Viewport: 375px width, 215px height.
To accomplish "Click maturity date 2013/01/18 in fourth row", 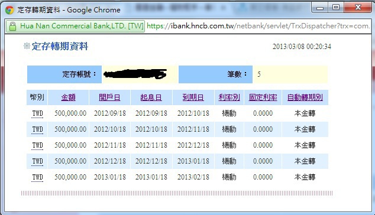I will [x=193, y=161].
